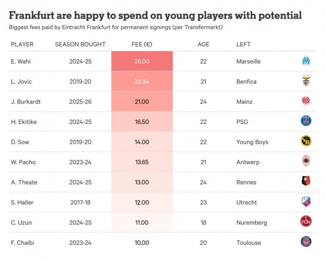Select the E. Wahi 26.00 fee cell
Screen dimensions: 325x261
pyautogui.click(x=142, y=61)
